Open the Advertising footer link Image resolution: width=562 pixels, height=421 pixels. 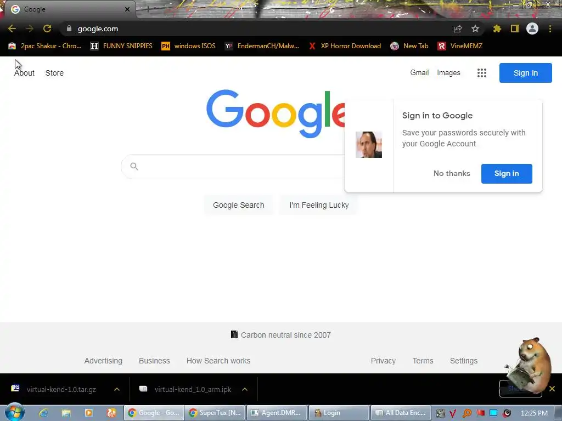[x=103, y=361]
